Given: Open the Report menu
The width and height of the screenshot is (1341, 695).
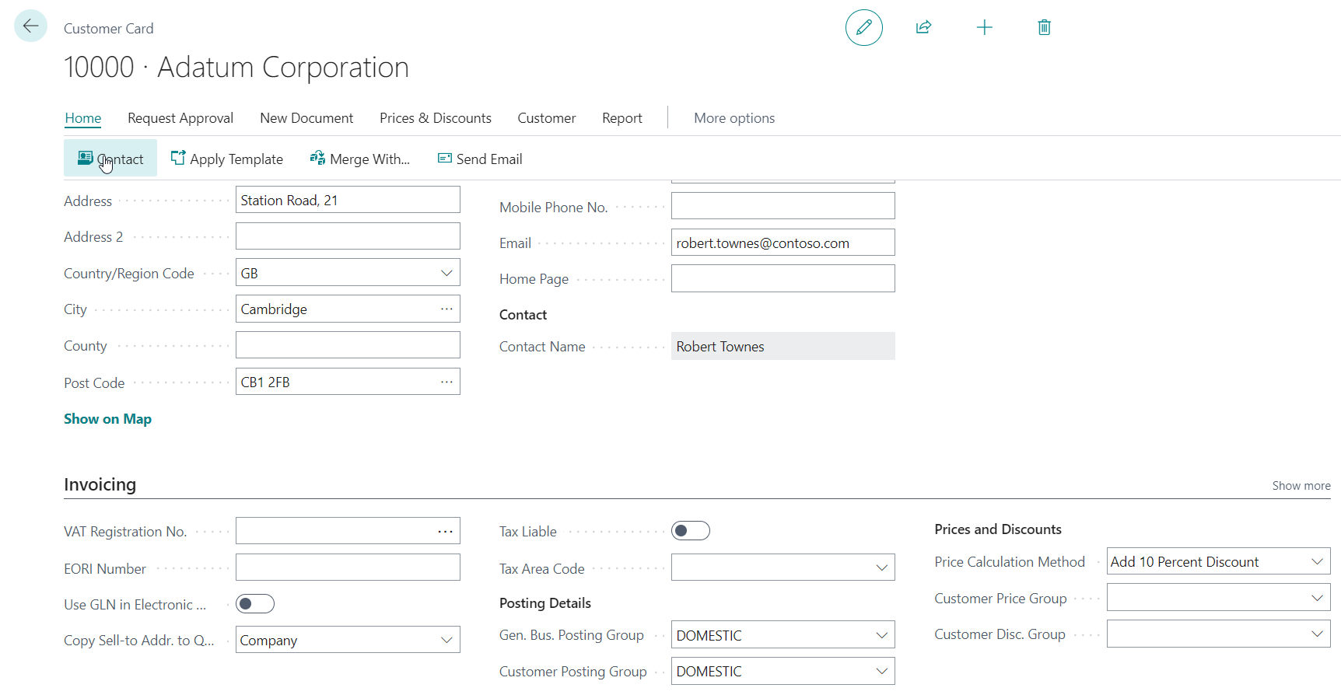Looking at the screenshot, I should 622,118.
